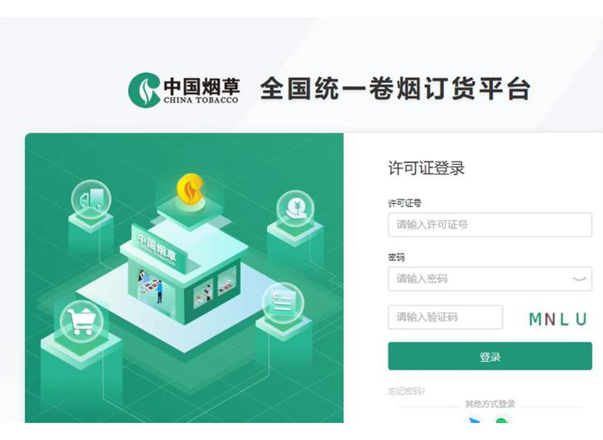
Task: Click the blue login icon under 其他方式登录
Action: pyautogui.click(x=475, y=420)
